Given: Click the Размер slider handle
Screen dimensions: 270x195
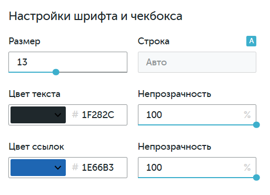Looking at the screenshot, I should [56, 72].
